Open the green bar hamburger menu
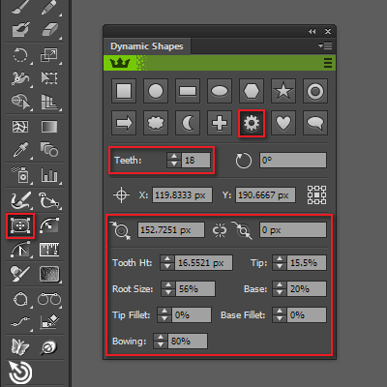The width and height of the screenshot is (387, 387). pos(328,63)
